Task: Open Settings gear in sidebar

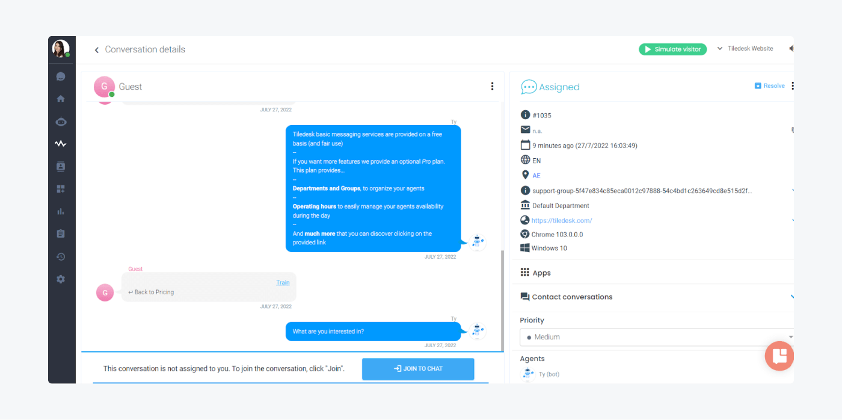Action: click(x=61, y=279)
